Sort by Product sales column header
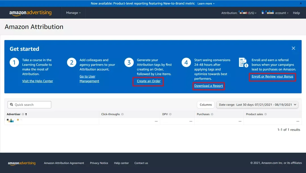The height and width of the screenshot is (173, 306). pos(254,114)
